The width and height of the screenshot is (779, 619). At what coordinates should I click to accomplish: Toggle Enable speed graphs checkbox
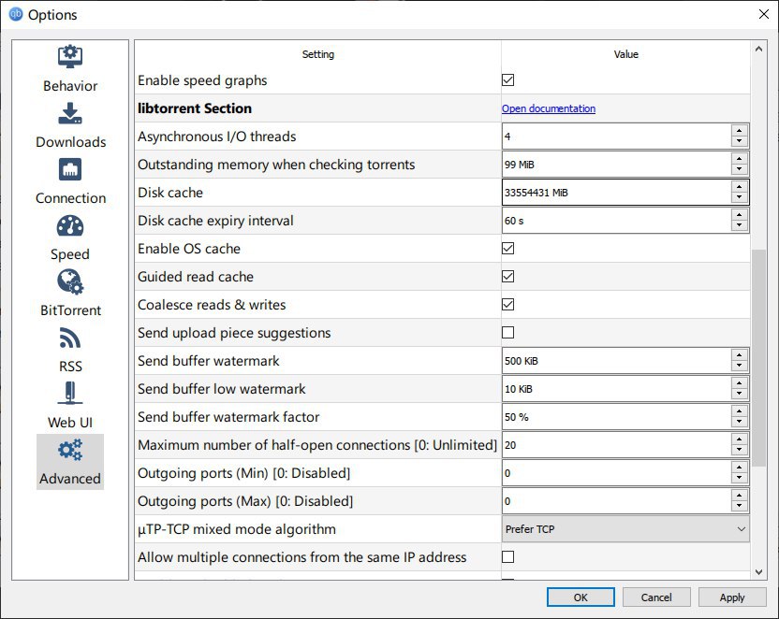[x=507, y=79]
